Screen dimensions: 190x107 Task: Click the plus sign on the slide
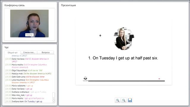[100, 36]
